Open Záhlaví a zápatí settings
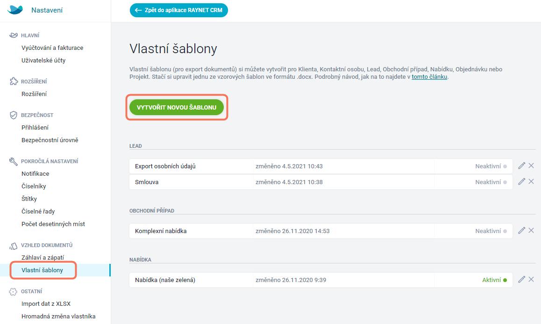The image size is (541, 324). tap(43, 257)
